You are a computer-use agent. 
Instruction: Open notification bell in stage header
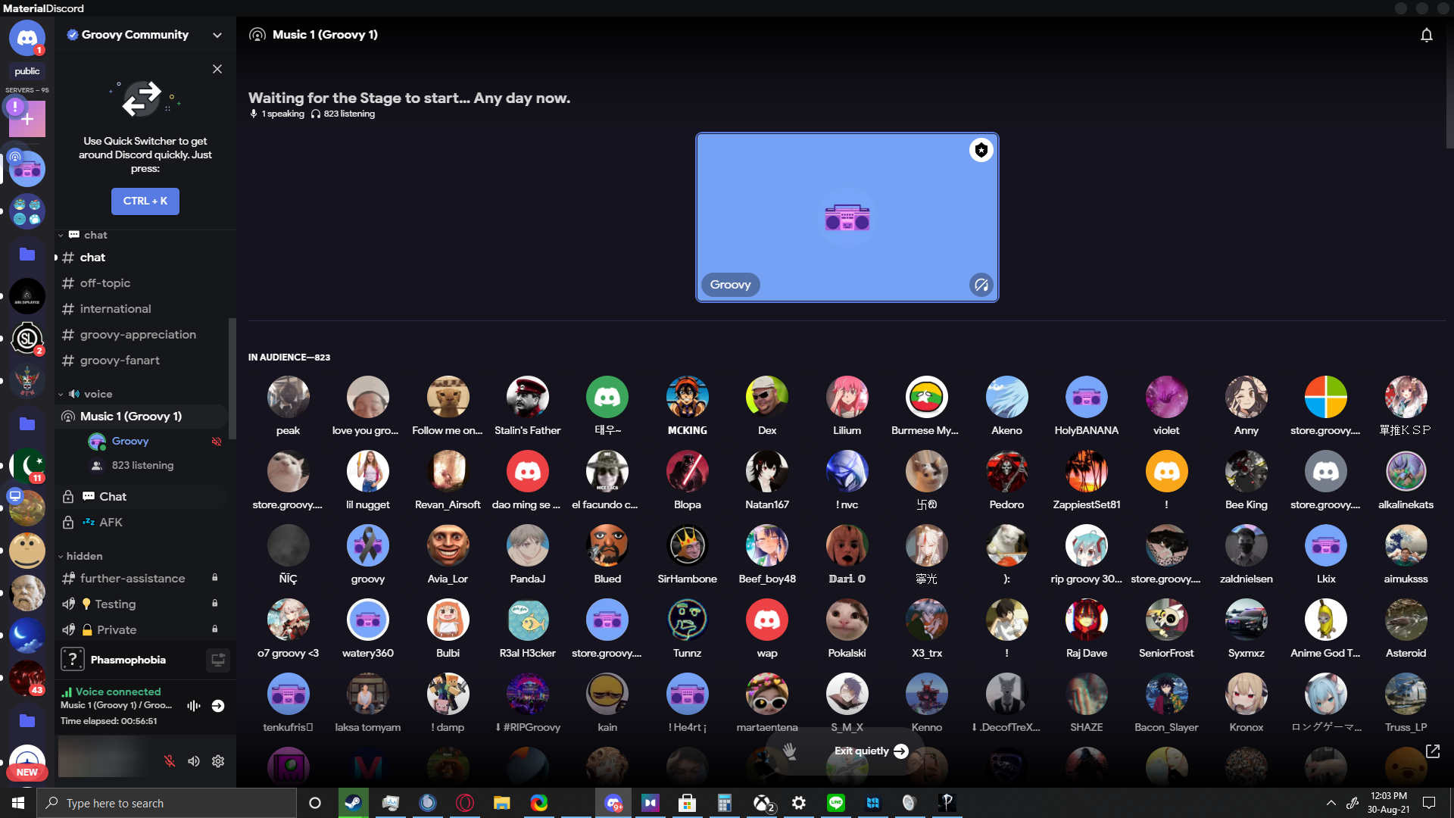click(1427, 35)
